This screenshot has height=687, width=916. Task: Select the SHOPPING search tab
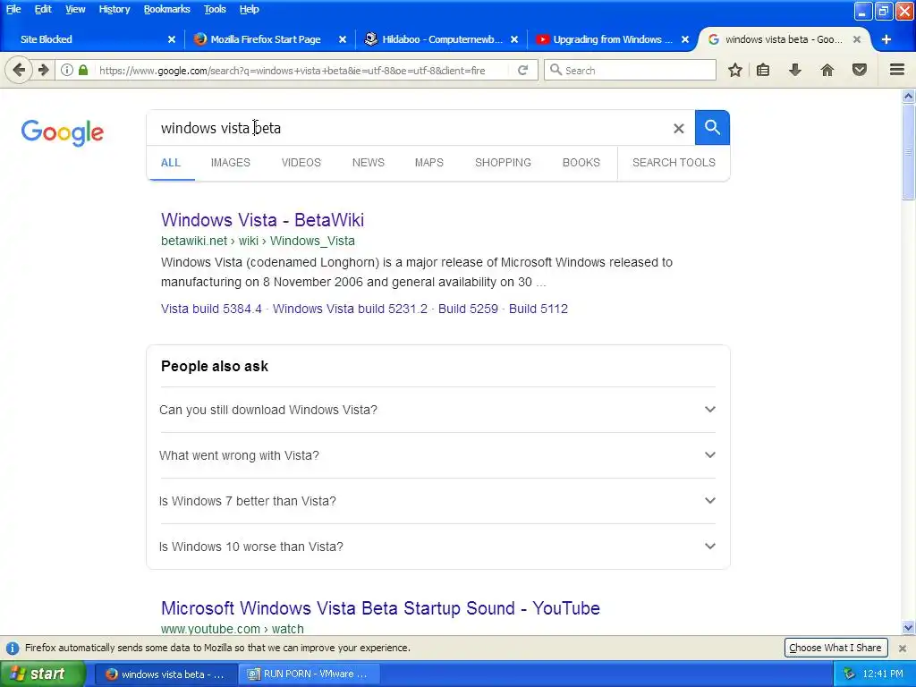pos(503,163)
